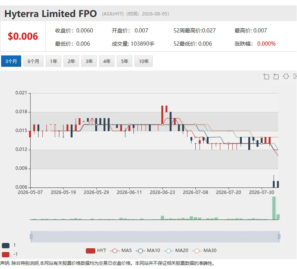
Task: Click the 2026-06-23 x-axis label
Action: coord(162,192)
